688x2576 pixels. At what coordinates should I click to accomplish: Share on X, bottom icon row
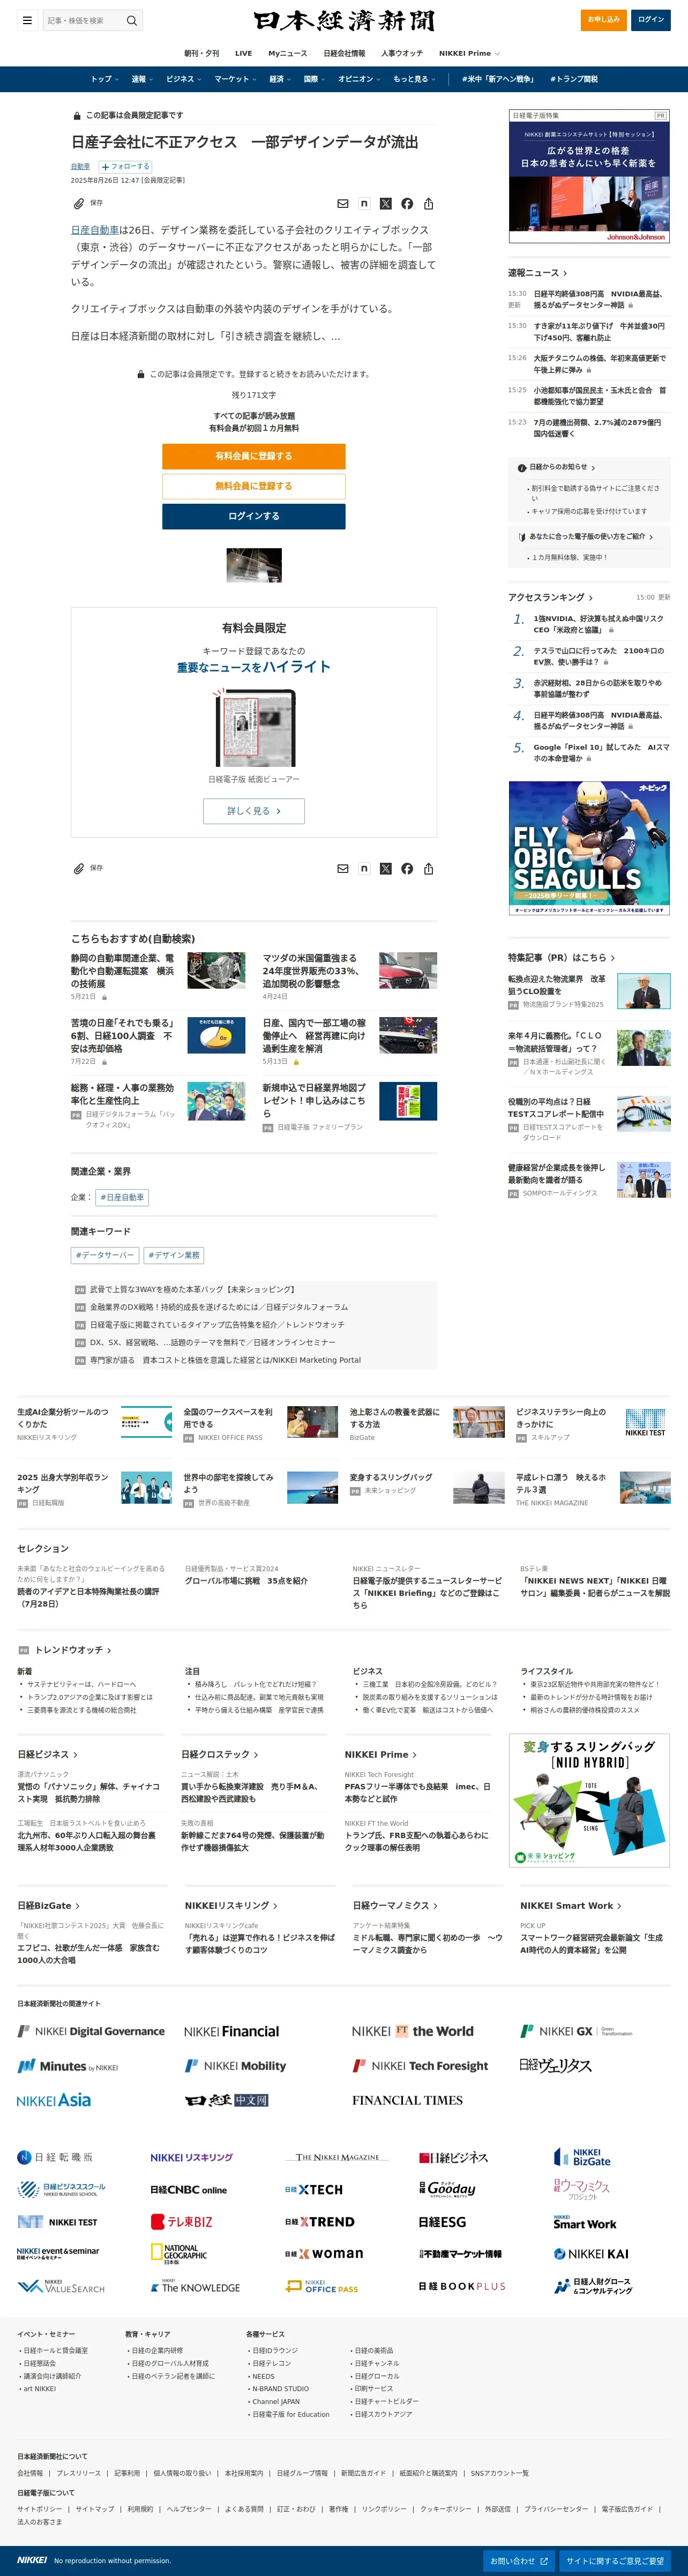coord(386,869)
